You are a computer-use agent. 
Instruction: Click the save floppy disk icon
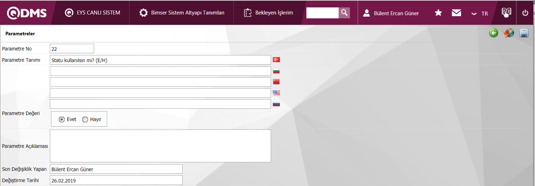524,33
